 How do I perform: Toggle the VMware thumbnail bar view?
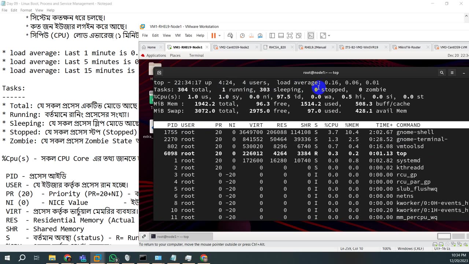tap(281, 36)
